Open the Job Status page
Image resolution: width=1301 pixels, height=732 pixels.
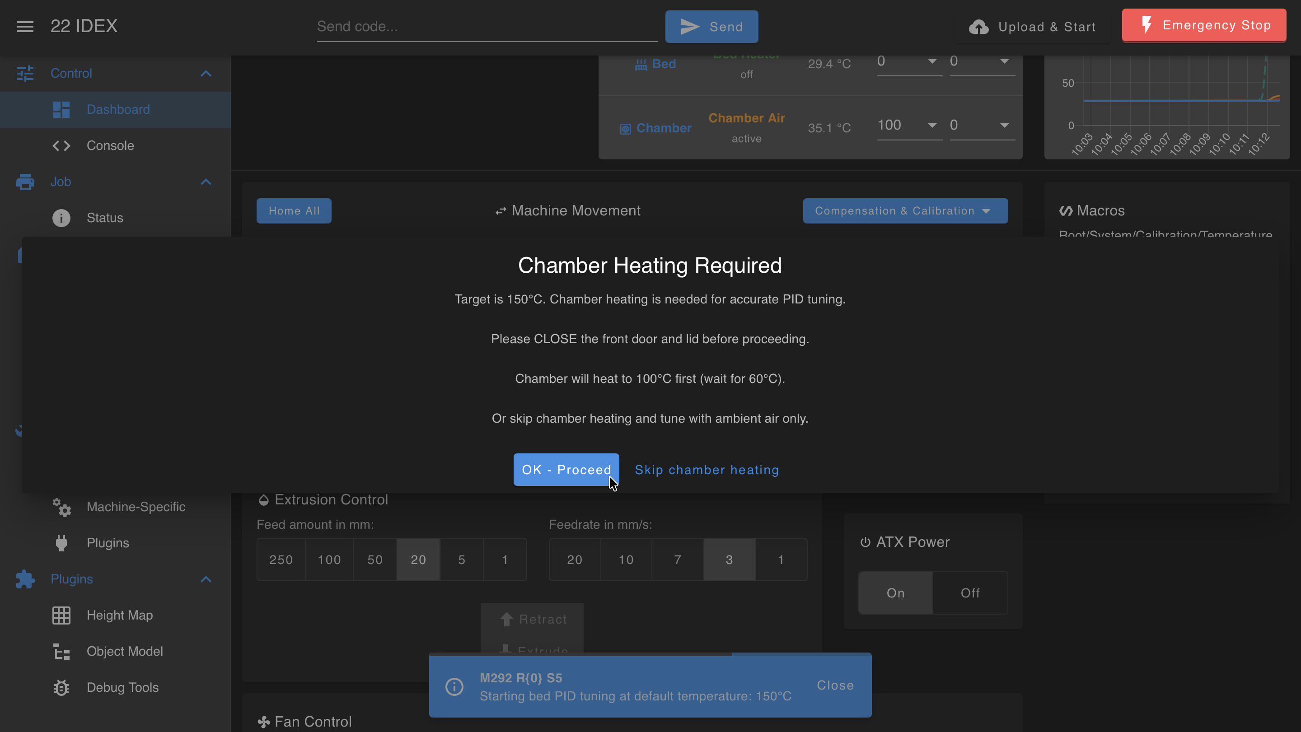pyautogui.click(x=115, y=218)
